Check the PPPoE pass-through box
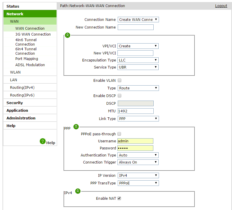This screenshot has height=210, width=234. (x=120, y=134)
